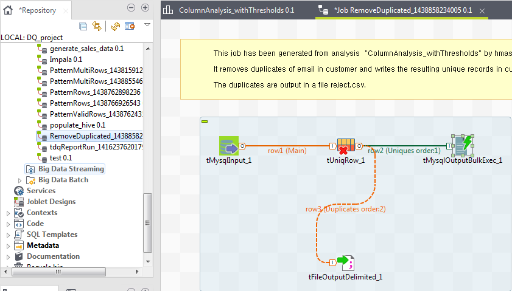Click the Services gear icon
Viewport: 512px width, 291px height.
pyautogui.click(x=19, y=191)
